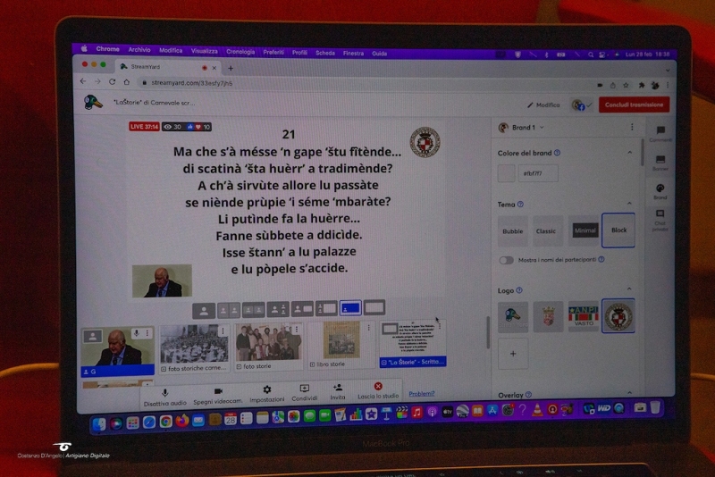Open the Archivio menu

click(x=139, y=50)
